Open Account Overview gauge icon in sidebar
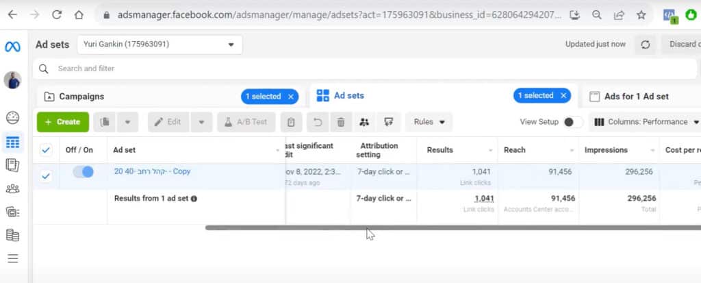This screenshot has width=701, height=283. (x=12, y=117)
